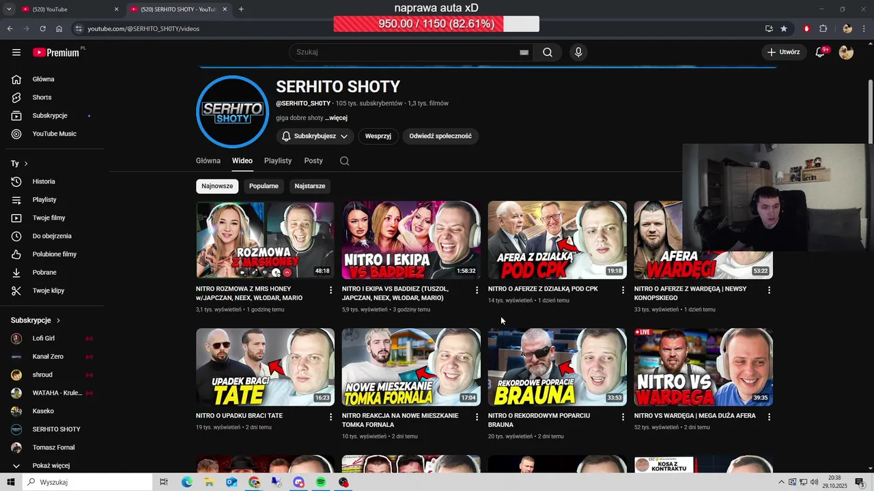Reload the page in browser
The height and width of the screenshot is (491, 874).
42,29
